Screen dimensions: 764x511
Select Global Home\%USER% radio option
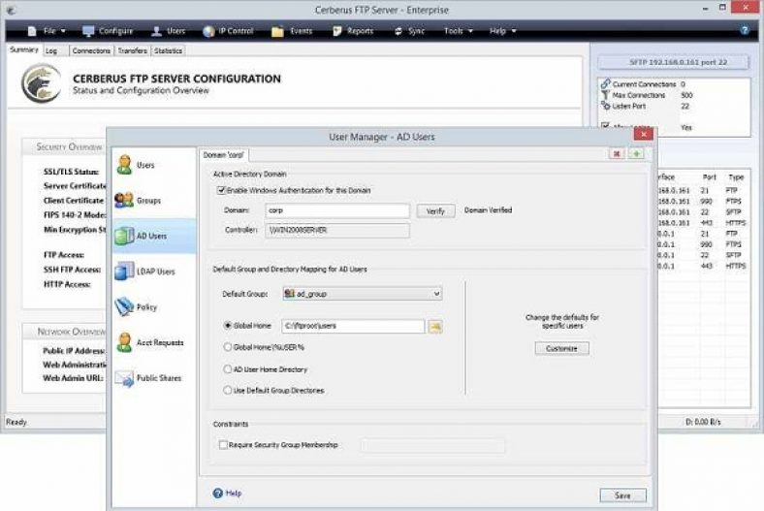(x=228, y=347)
